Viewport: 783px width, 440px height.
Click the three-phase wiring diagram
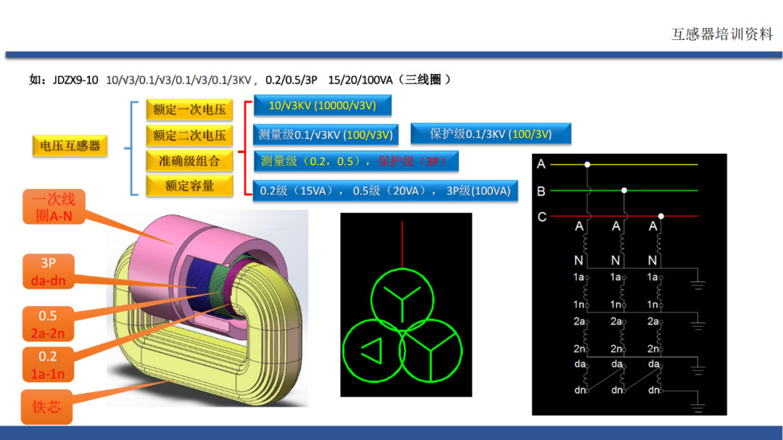coord(628,284)
